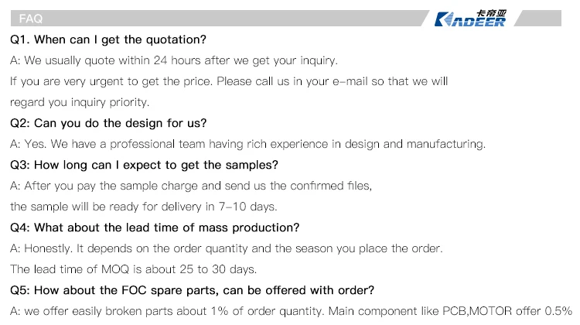Open question Q3 about getting samples
The width and height of the screenshot is (580, 325).
click(144, 165)
